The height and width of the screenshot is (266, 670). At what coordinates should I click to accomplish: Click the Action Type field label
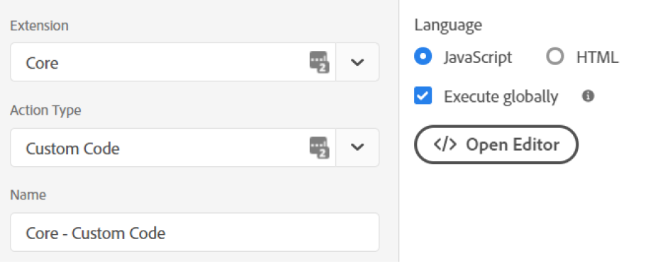pyautogui.click(x=45, y=111)
